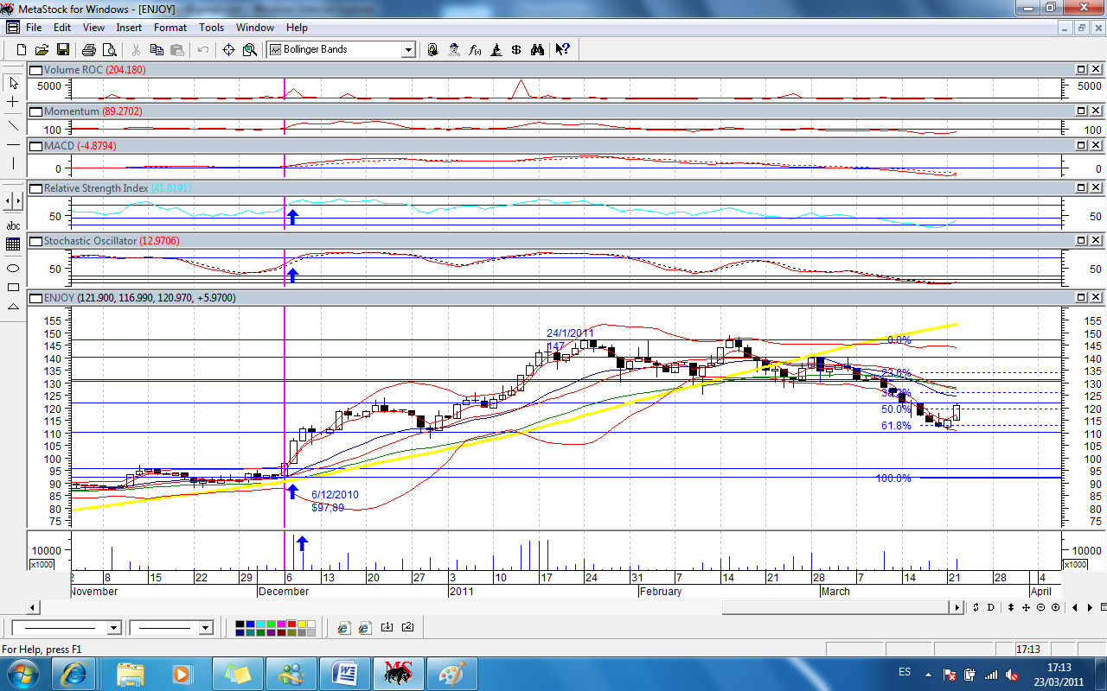
Task: Pick the red color swatch
Action: point(290,623)
